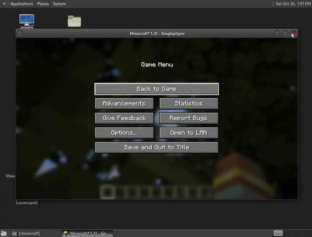Choose Report Bugs button
The height and width of the screenshot is (237, 312).
(x=189, y=118)
